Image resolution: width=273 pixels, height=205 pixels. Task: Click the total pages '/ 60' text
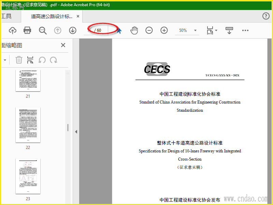pyautogui.click(x=98, y=30)
